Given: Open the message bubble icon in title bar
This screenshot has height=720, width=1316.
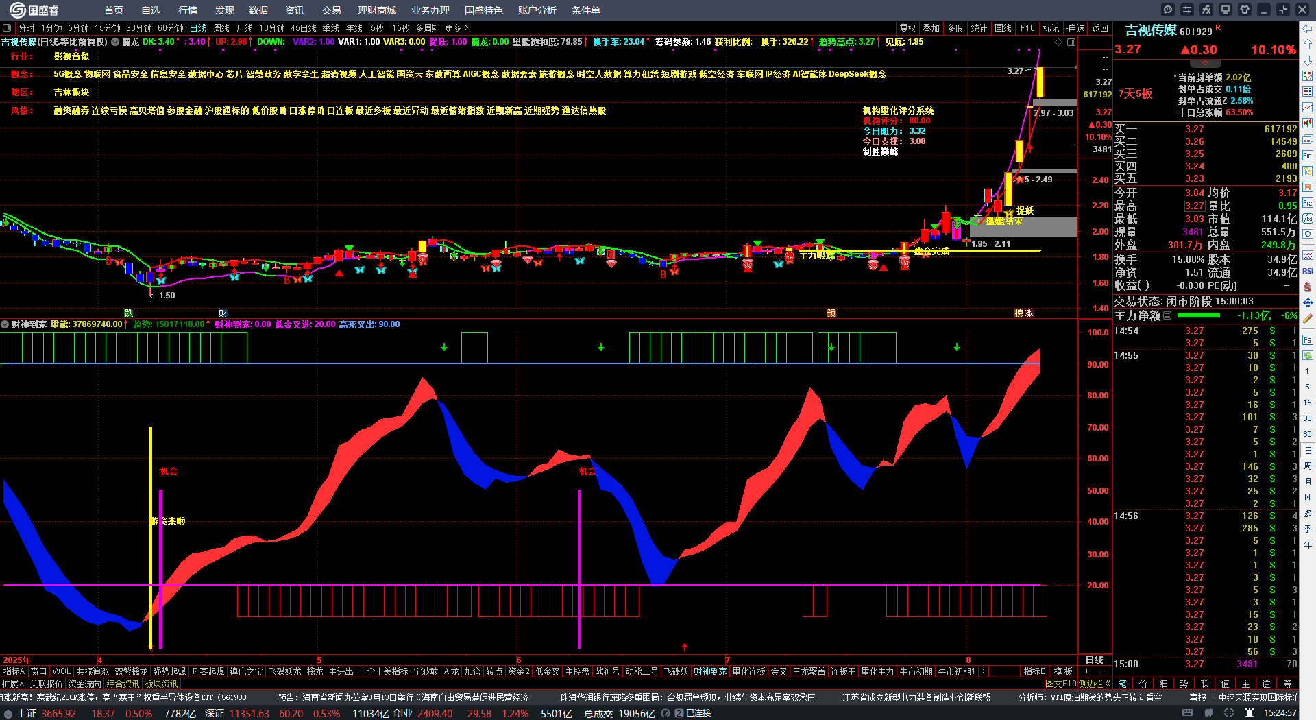Looking at the screenshot, I should pos(1168,10).
